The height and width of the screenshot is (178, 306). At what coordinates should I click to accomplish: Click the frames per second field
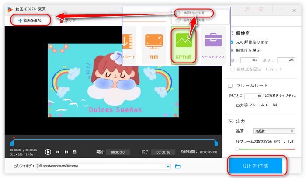pyautogui.click(x=253, y=96)
